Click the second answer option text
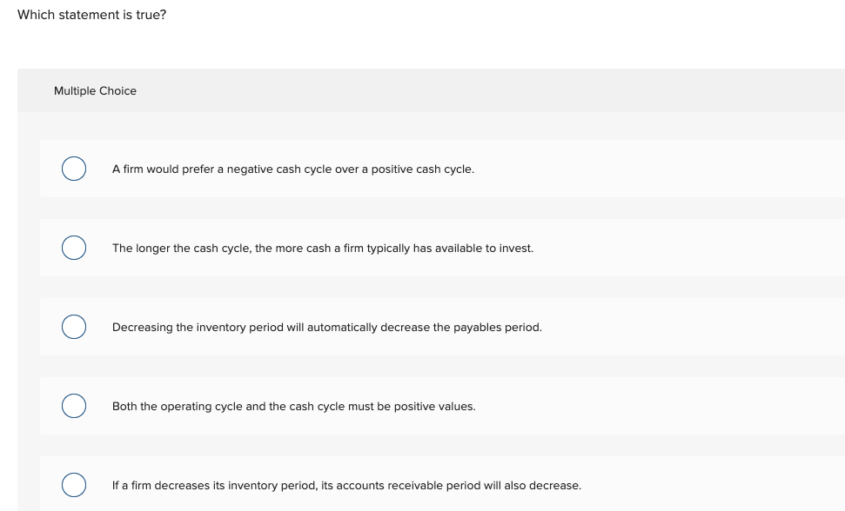This screenshot has width=845, height=511. click(323, 248)
